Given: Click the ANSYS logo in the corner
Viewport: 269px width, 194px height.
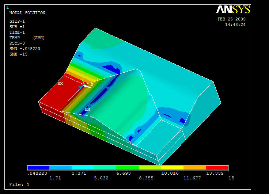Looking at the screenshot, I should [233, 10].
